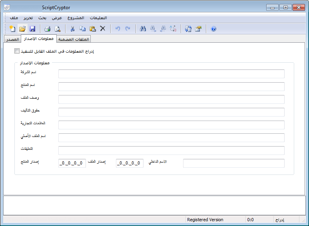This screenshot has width=309, height=226.
Task: Click the Find Next icon
Action: point(153,29)
